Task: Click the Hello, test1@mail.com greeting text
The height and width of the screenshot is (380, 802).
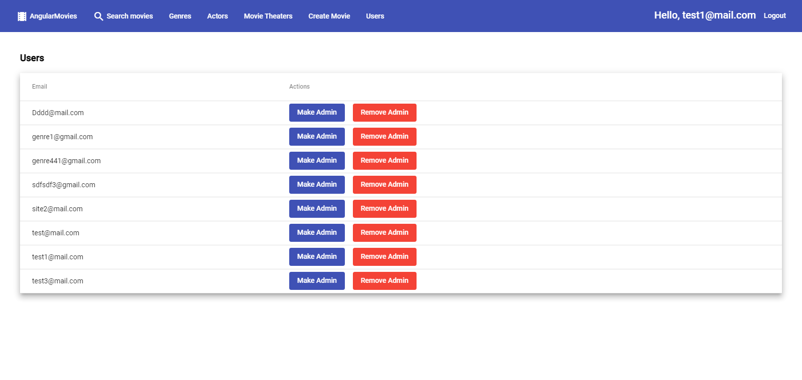Action: click(x=705, y=16)
